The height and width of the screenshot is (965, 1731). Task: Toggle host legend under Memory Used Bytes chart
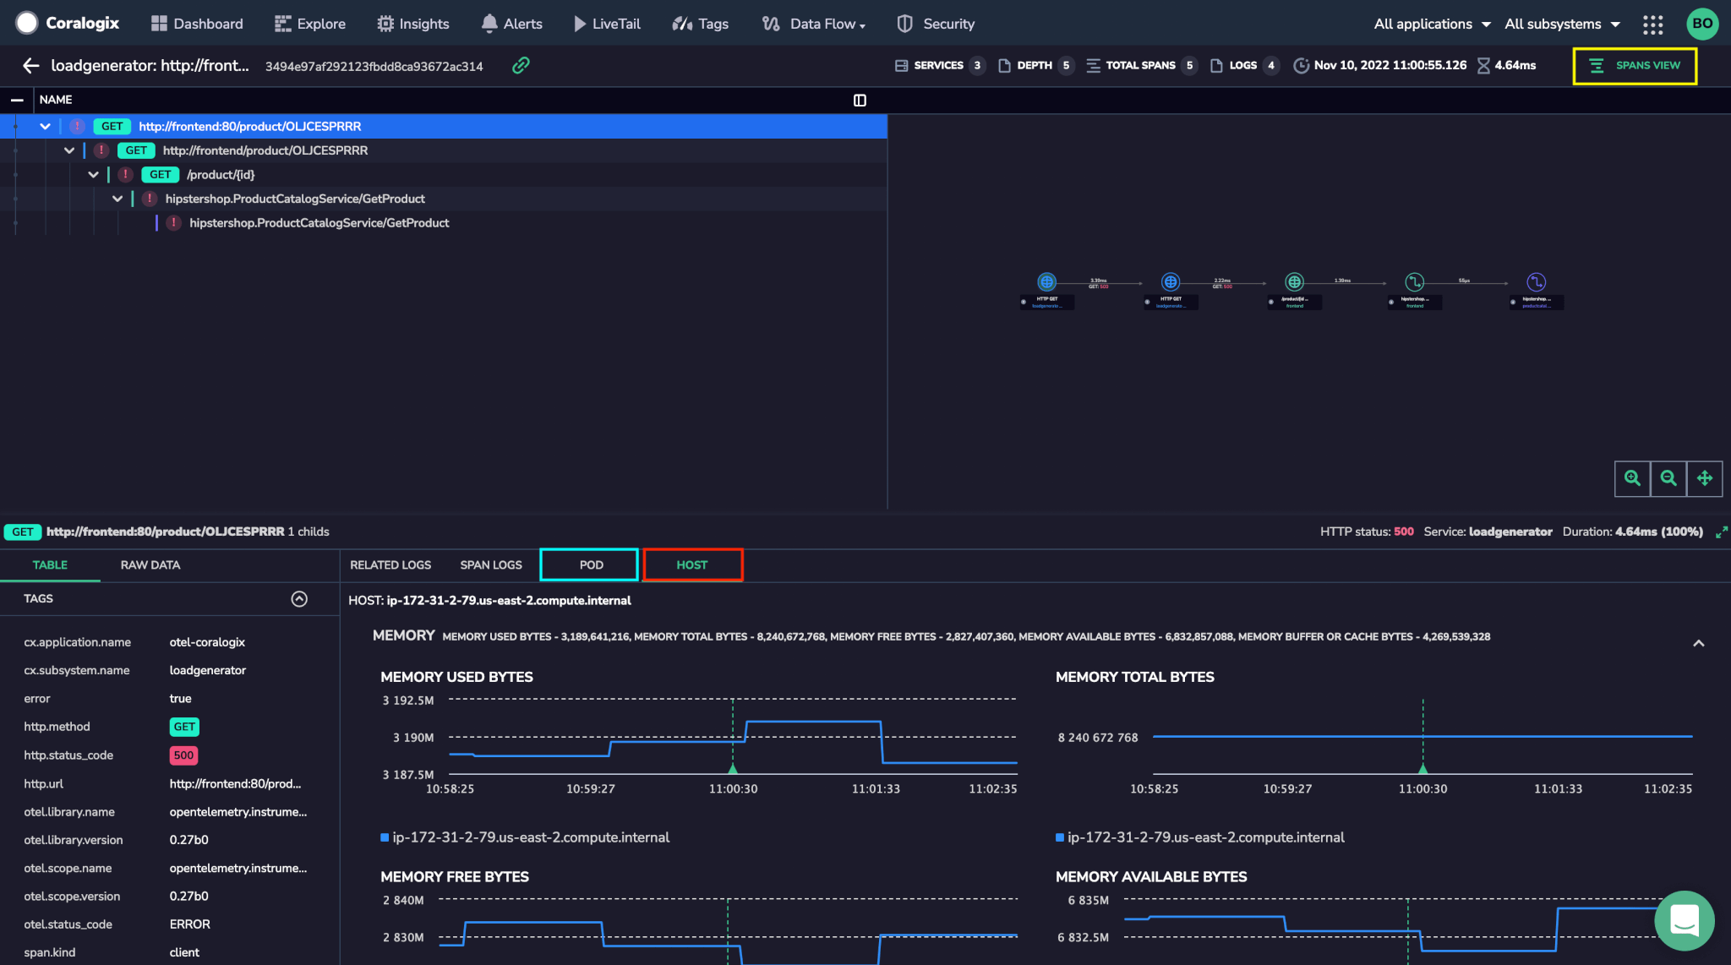tap(525, 837)
